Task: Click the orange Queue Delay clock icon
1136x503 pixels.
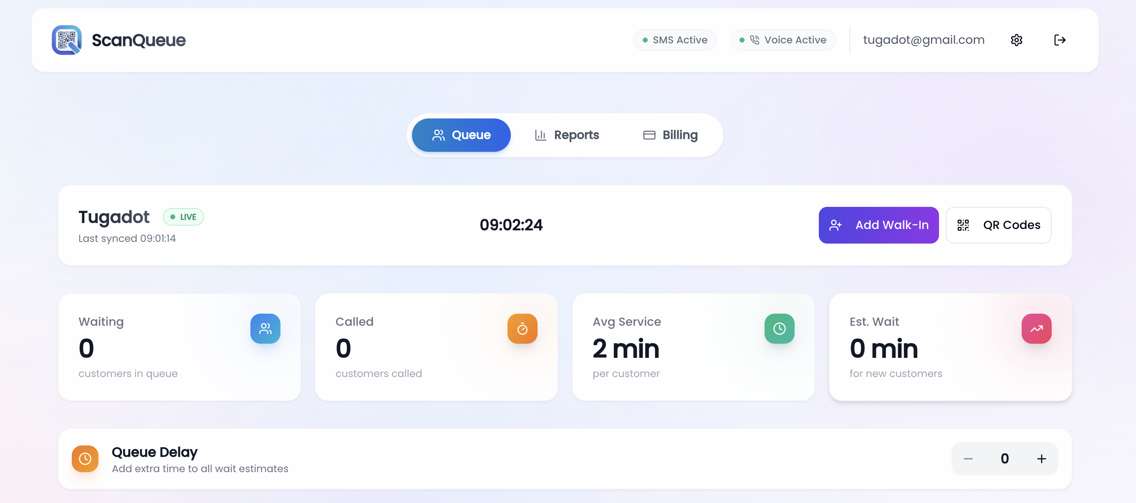Action: [85, 458]
